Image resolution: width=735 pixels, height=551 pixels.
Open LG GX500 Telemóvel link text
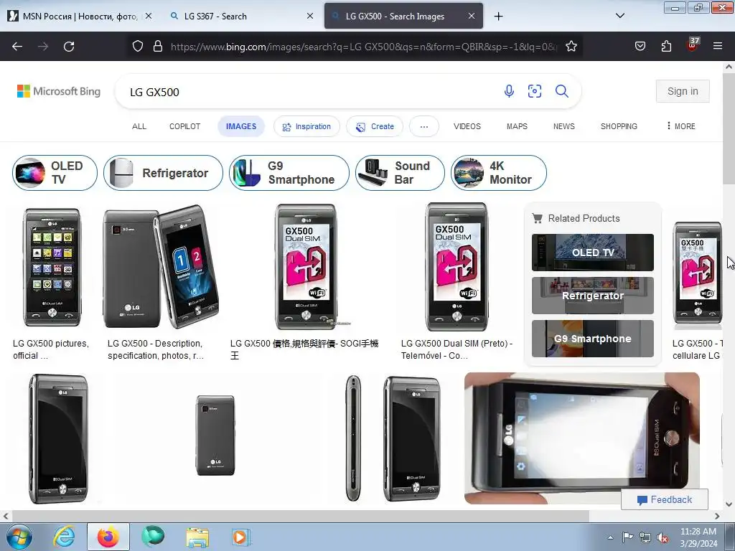pos(457,349)
